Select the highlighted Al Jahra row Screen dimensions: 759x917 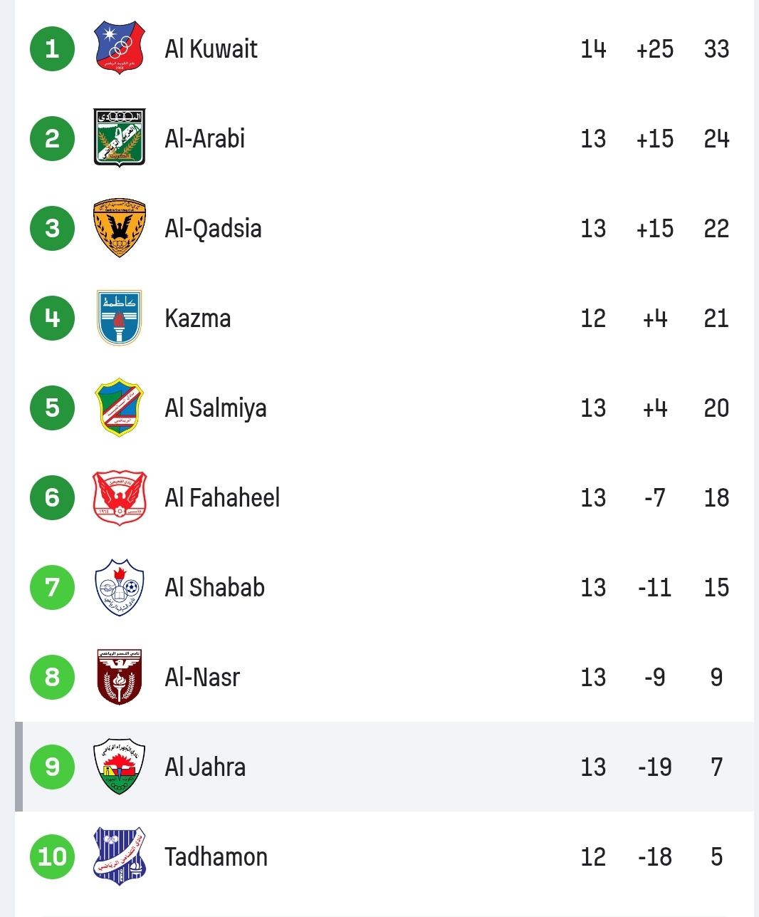click(x=384, y=767)
